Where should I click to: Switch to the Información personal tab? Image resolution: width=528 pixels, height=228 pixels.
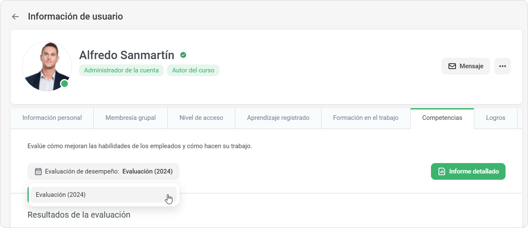52,118
